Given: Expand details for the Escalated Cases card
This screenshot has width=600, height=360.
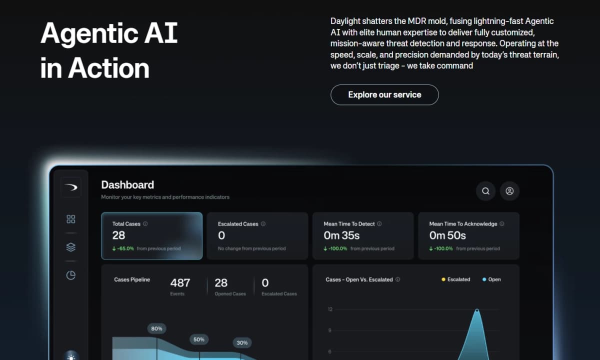Looking at the screenshot, I should (x=257, y=235).
